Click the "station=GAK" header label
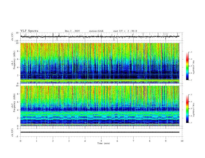The height and width of the screenshot is (158, 205). [96, 31]
